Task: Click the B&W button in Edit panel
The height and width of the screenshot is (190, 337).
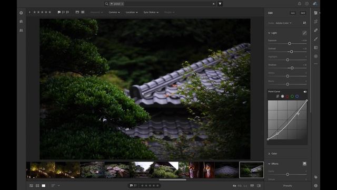Action: [303, 13]
